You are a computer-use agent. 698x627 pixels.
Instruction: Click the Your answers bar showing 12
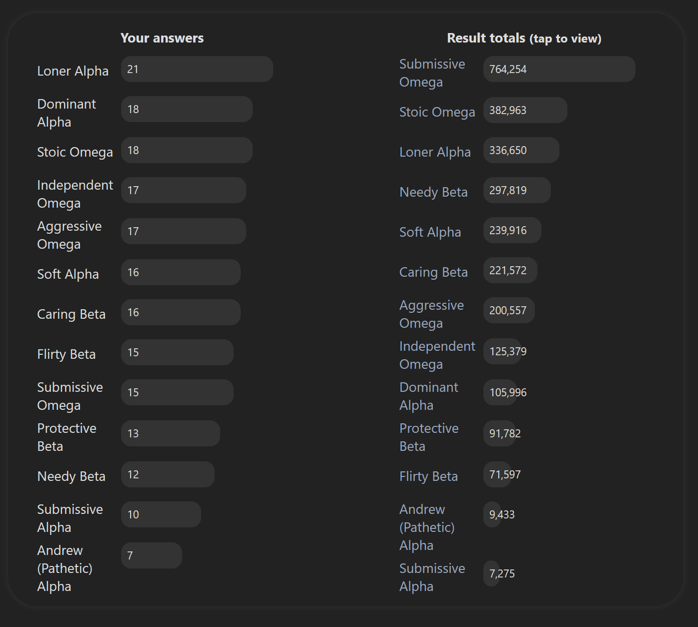point(168,474)
